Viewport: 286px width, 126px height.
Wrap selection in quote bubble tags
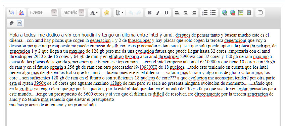[260, 12]
